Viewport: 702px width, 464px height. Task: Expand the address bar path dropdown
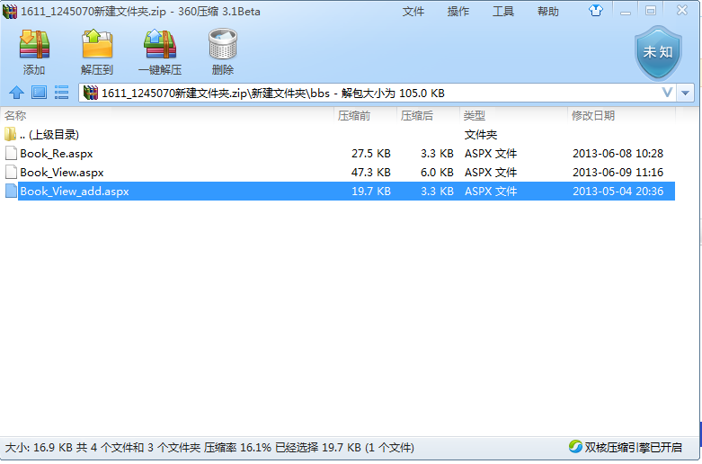pyautogui.click(x=685, y=94)
